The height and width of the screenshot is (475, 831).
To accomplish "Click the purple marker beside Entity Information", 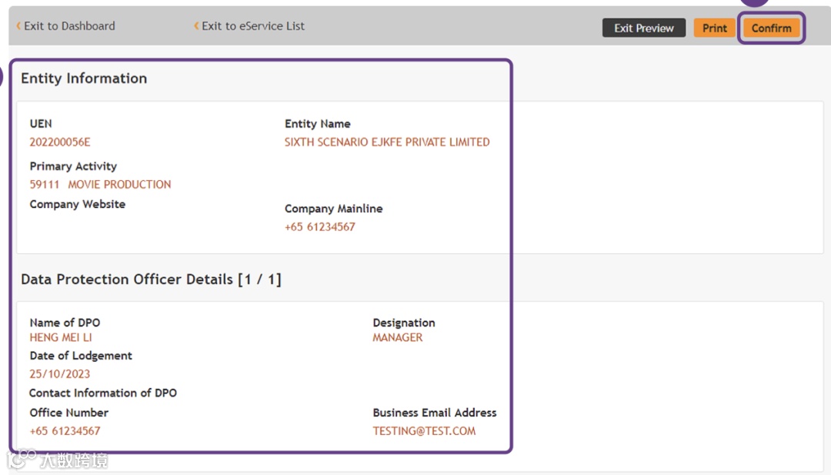I will 2,76.
